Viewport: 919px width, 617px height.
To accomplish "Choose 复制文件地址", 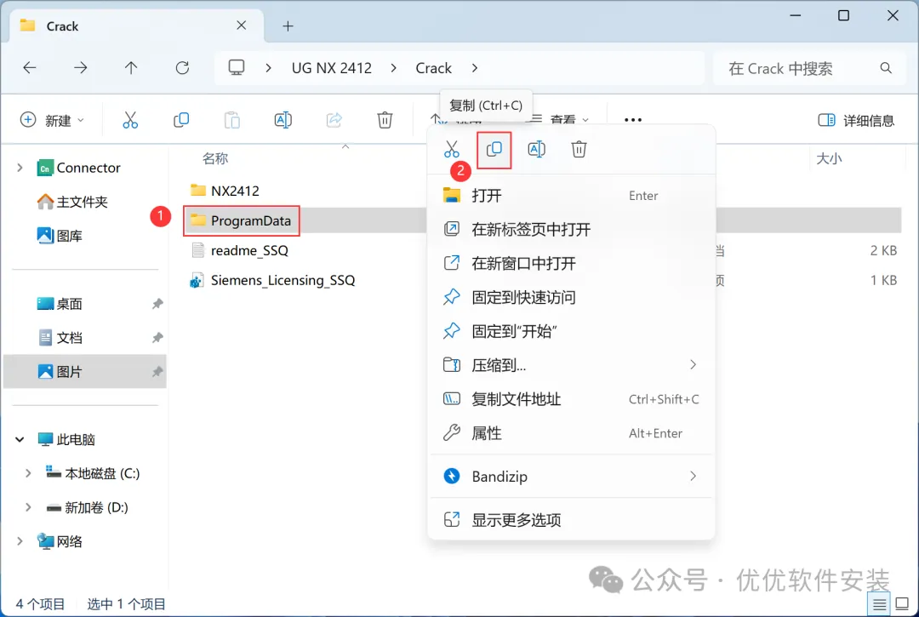I will 571,399.
